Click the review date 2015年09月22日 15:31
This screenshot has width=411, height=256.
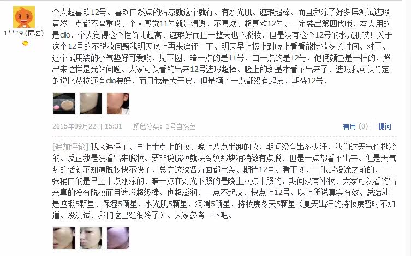point(87,126)
